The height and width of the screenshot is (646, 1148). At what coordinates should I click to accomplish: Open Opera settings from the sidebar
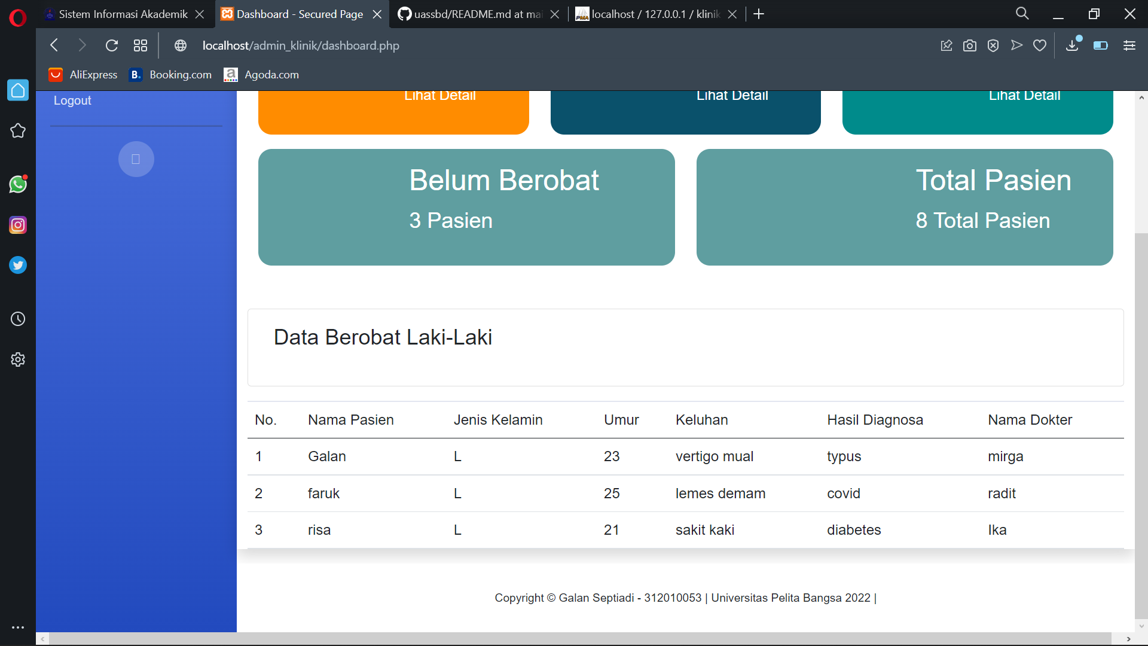[x=18, y=359]
